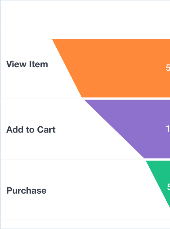Screen dimensions: 170x229
Task: Click the value number inside the green segment
Action: pos(168,187)
